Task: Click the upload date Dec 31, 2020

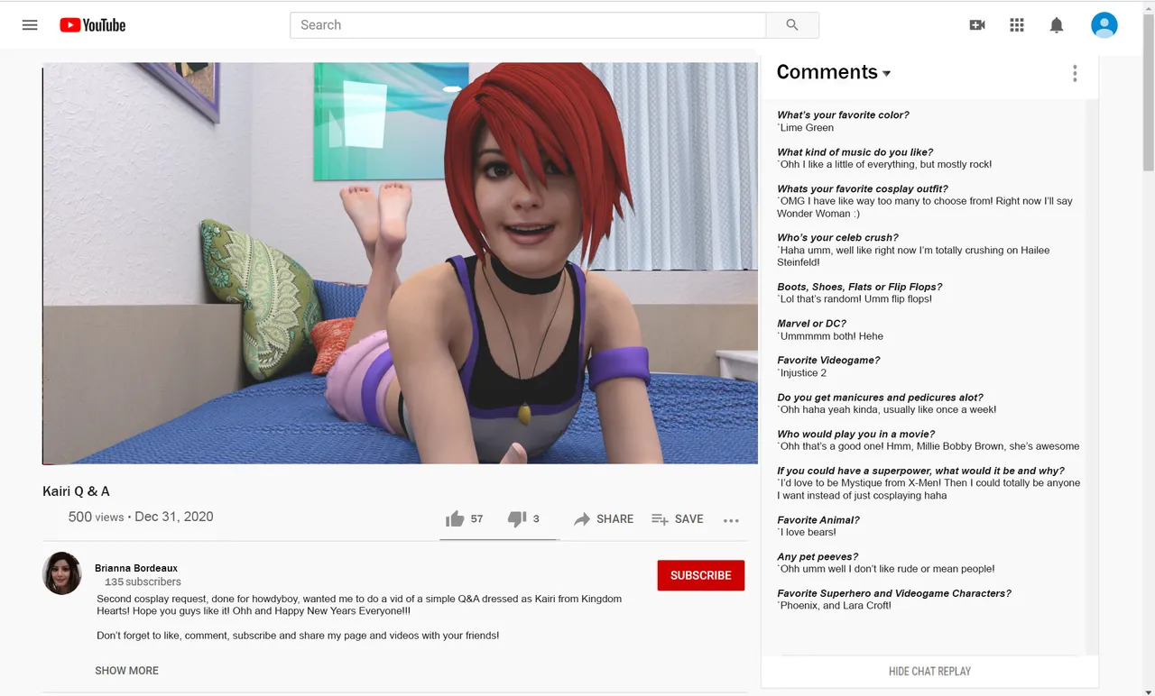Action: coord(174,517)
